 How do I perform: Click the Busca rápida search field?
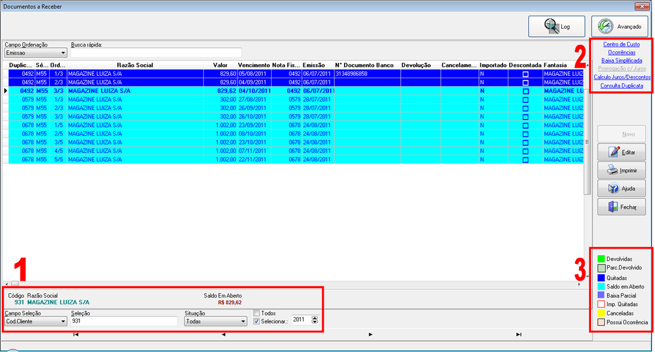pyautogui.click(x=156, y=53)
